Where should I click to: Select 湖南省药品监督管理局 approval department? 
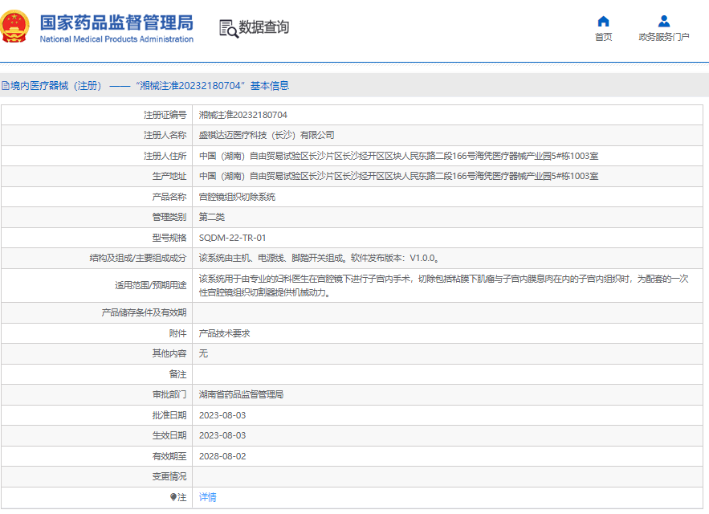pos(241,394)
